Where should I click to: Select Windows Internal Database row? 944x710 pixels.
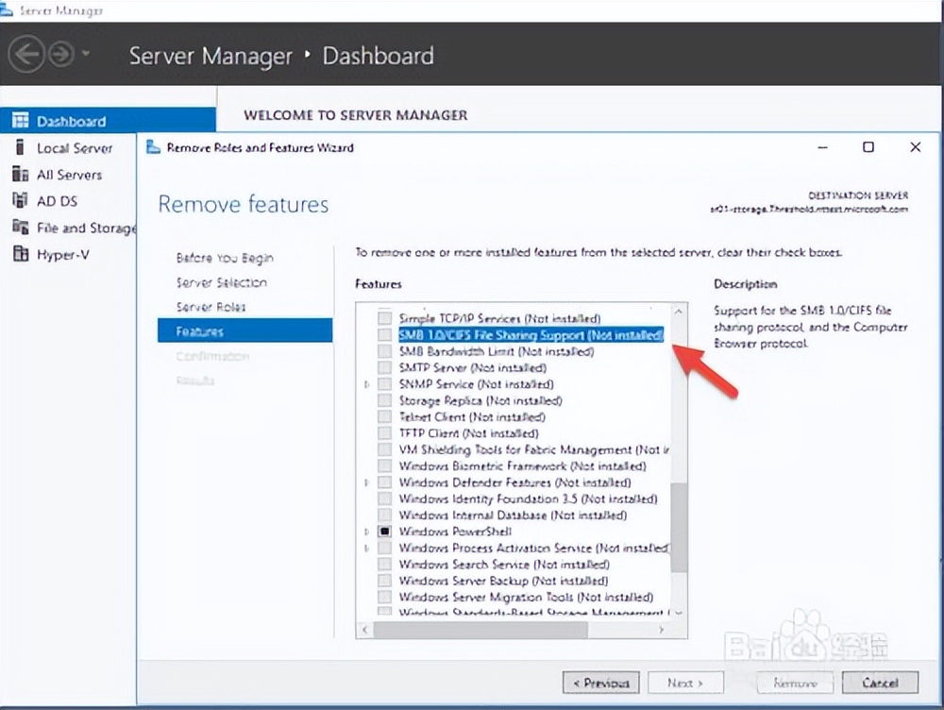(513, 515)
